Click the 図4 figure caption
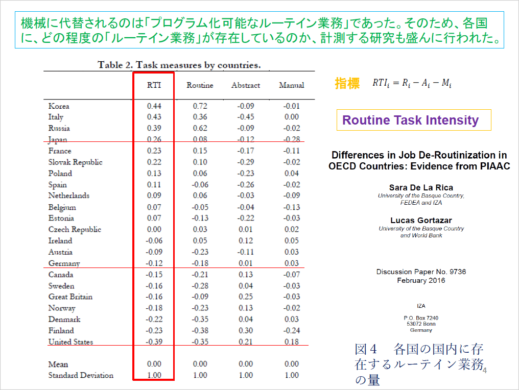This screenshot has width=519, height=390. pyautogui.click(x=419, y=364)
